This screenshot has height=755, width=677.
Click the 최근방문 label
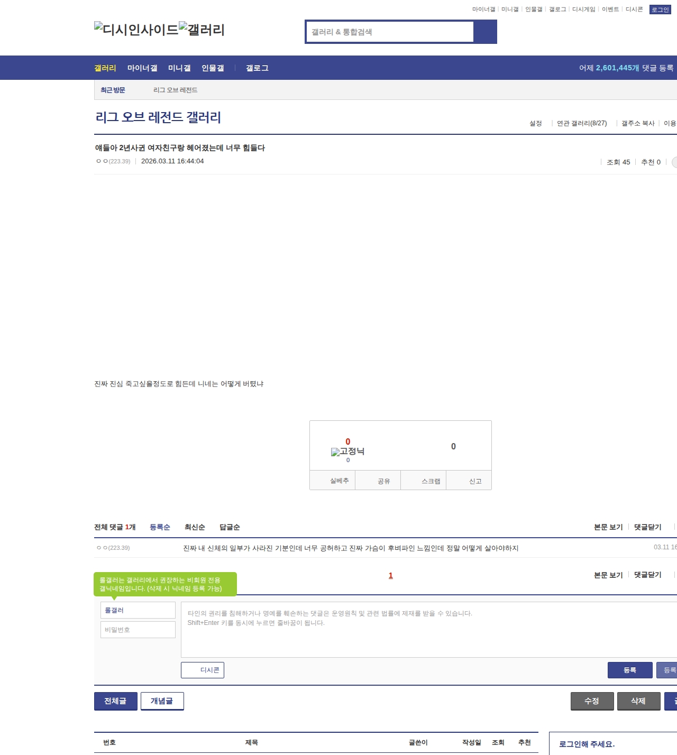point(113,90)
